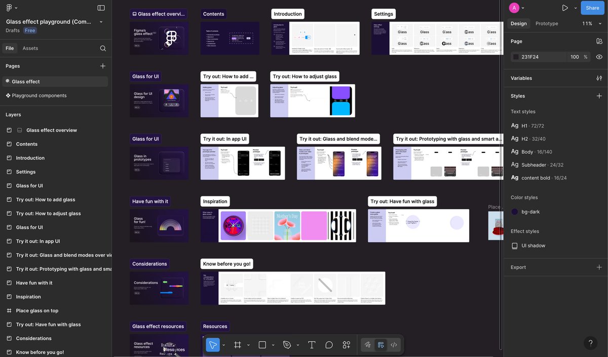Click the Drafts location link
608x357 pixels.
tap(13, 30)
